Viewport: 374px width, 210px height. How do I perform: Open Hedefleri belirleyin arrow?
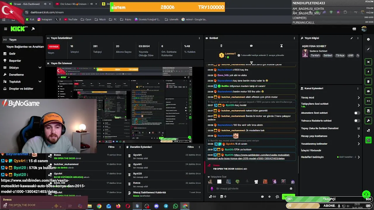(x=359, y=157)
